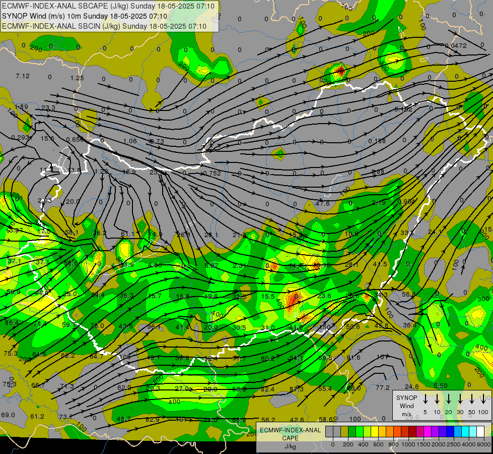493x454 pixels.
Task: Click the 0.984 value on the map
Action: coord(406,201)
